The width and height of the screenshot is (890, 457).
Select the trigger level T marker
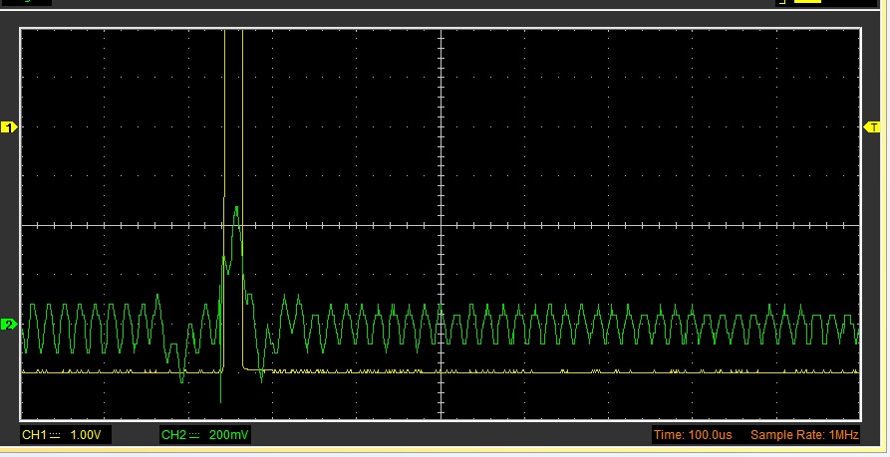873,127
